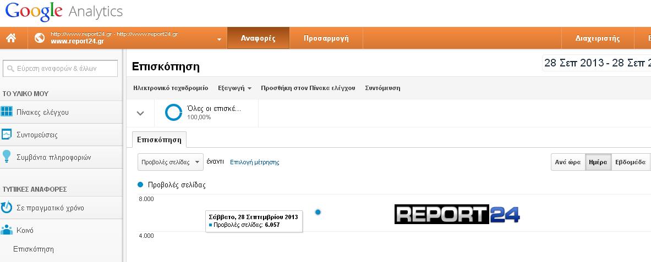
Task: Click the Όλες οι επισκέψεις circle icon
Action: (173, 113)
